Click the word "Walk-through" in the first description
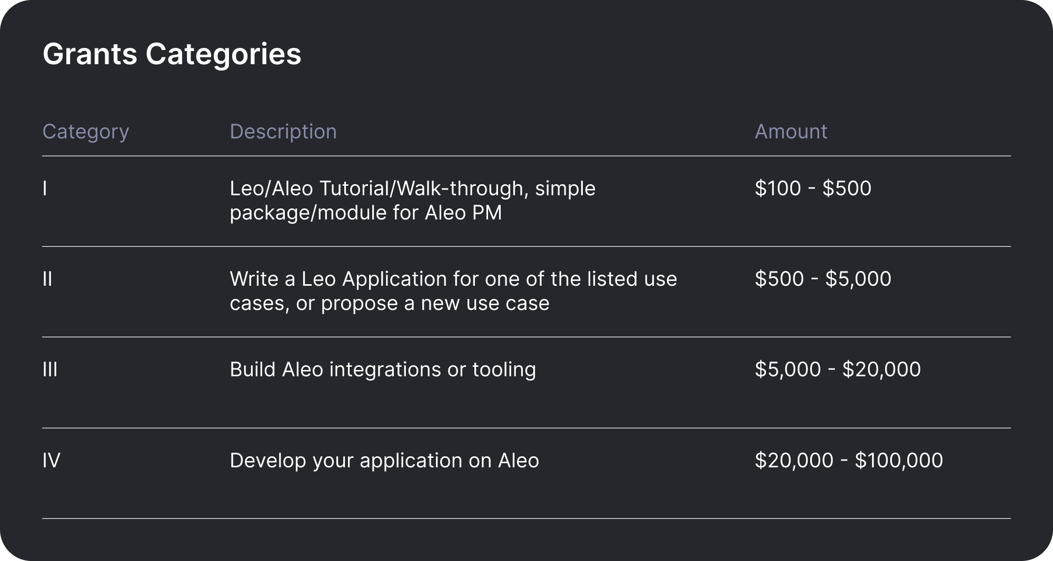Viewport: 1053px width, 561px height. 461,188
